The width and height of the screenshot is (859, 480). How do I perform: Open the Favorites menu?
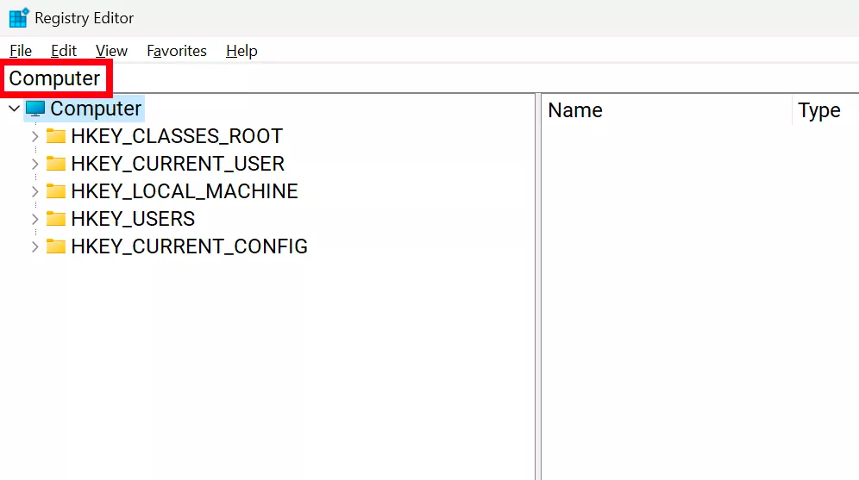click(177, 51)
